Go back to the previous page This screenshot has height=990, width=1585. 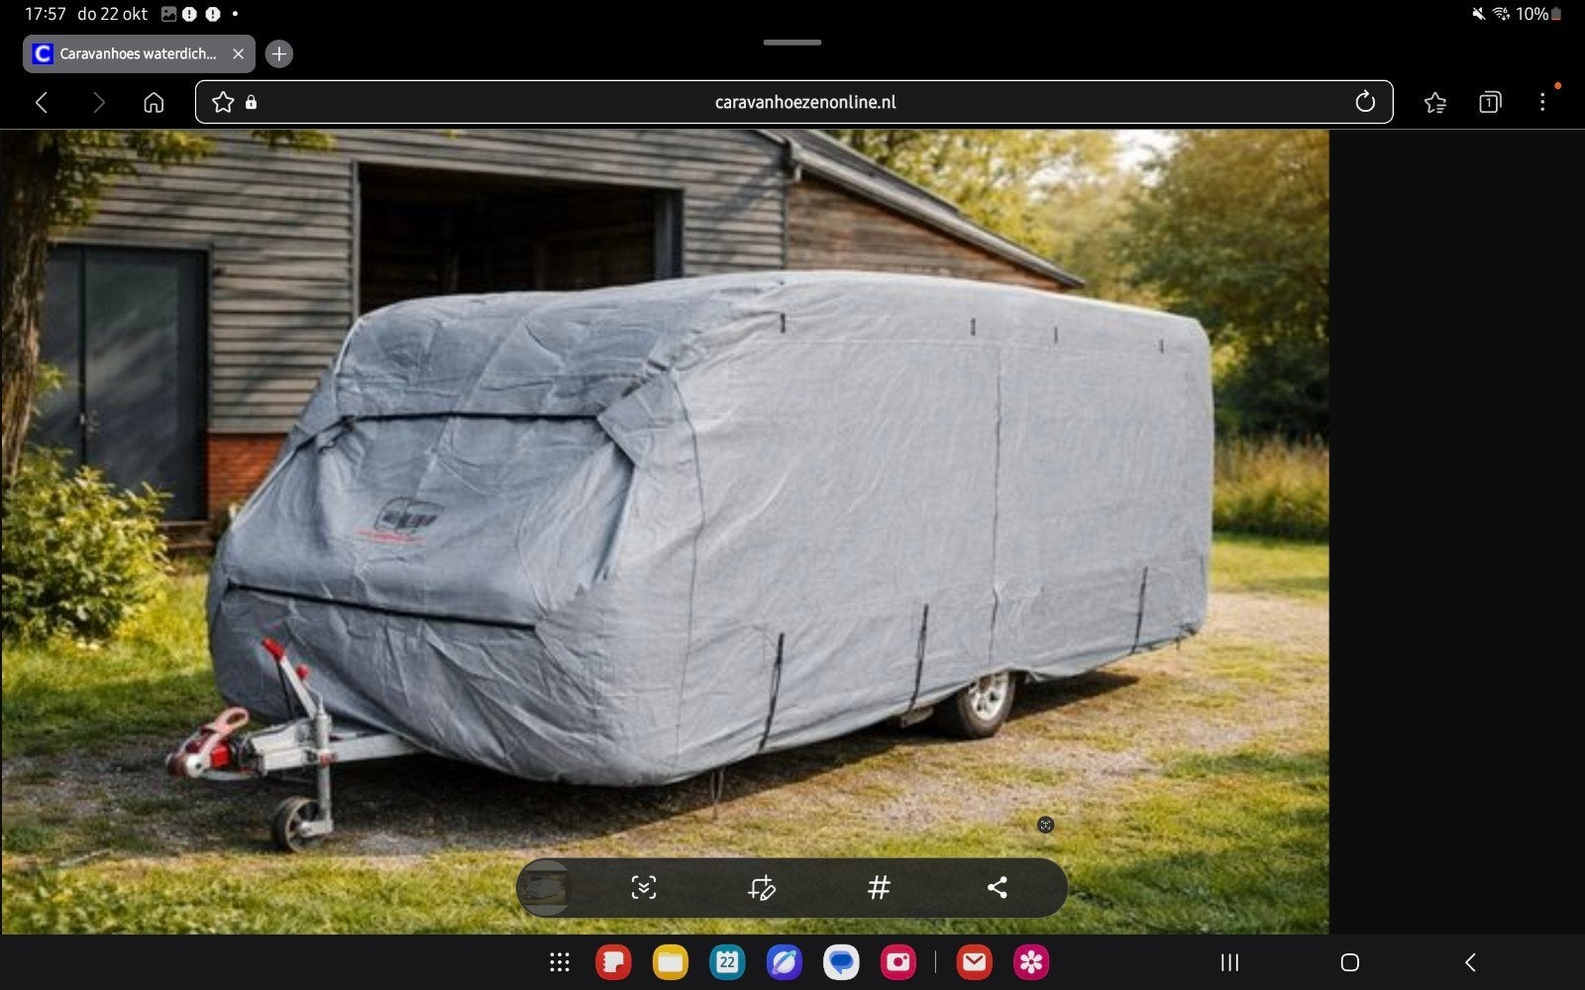tap(42, 102)
